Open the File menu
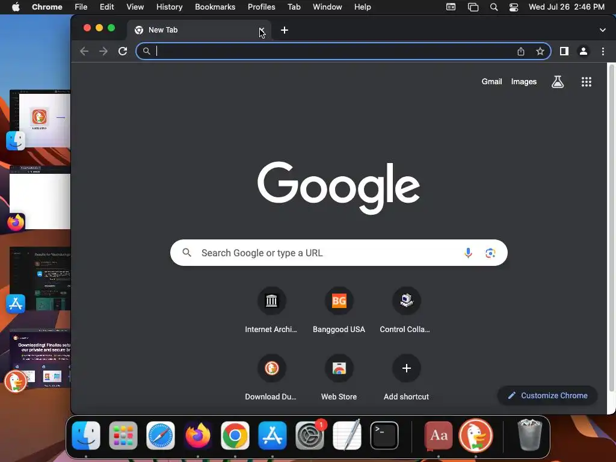 81,7
